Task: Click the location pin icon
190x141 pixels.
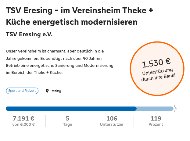Action: [x=47, y=91]
